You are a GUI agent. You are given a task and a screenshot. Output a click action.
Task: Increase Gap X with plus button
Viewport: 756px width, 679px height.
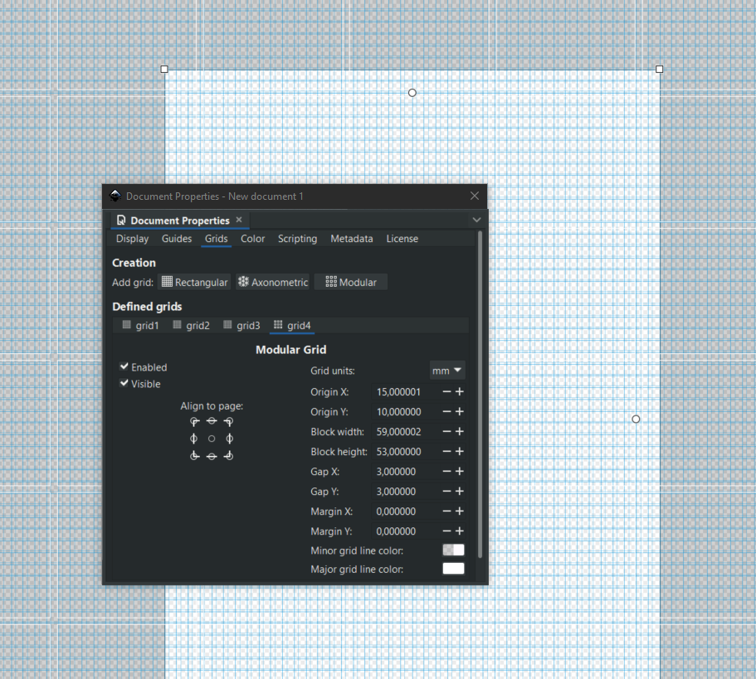[x=460, y=472]
